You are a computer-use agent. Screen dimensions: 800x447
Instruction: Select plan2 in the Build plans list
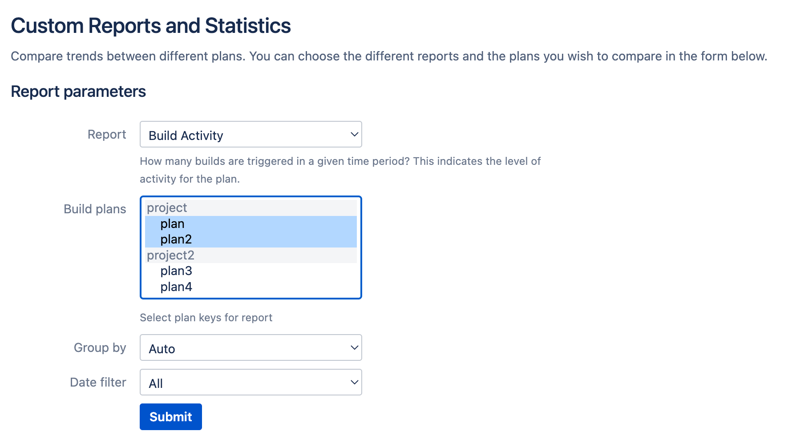pyautogui.click(x=251, y=239)
